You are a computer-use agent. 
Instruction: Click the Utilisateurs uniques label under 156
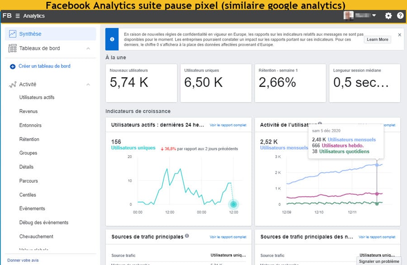click(x=133, y=148)
